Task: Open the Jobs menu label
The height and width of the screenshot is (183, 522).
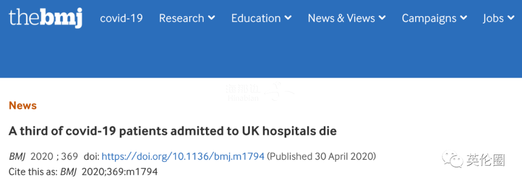Action: 493,18
